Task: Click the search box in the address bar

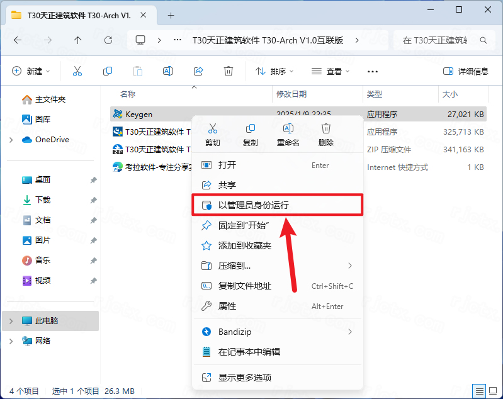Action: (x=441, y=40)
